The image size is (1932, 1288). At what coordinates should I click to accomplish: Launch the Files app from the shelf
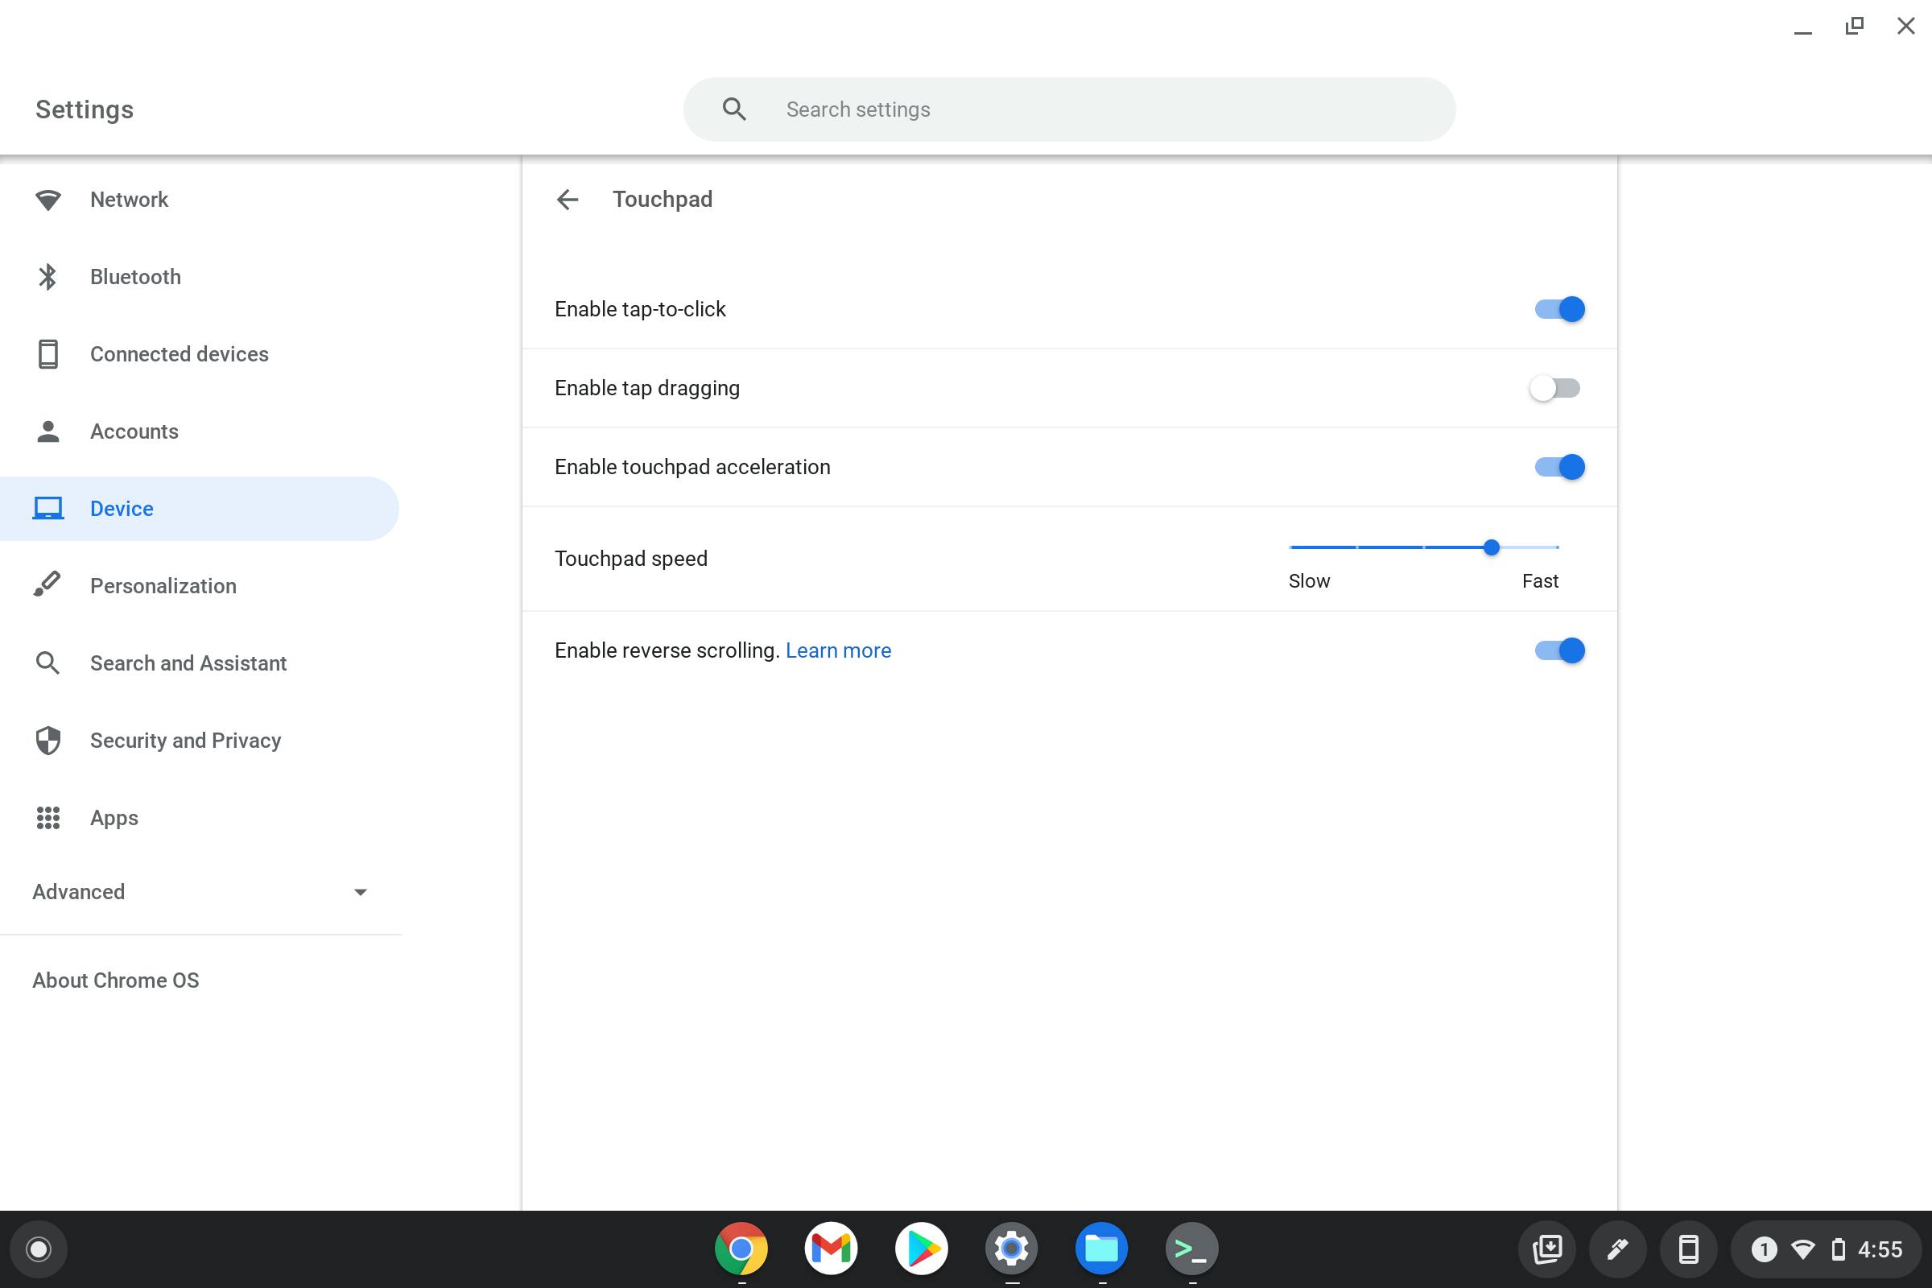coord(1101,1248)
